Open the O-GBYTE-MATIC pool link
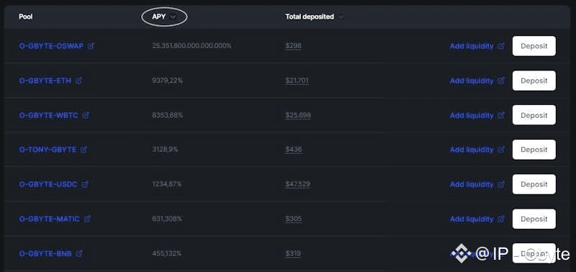576x272 pixels. click(49, 219)
